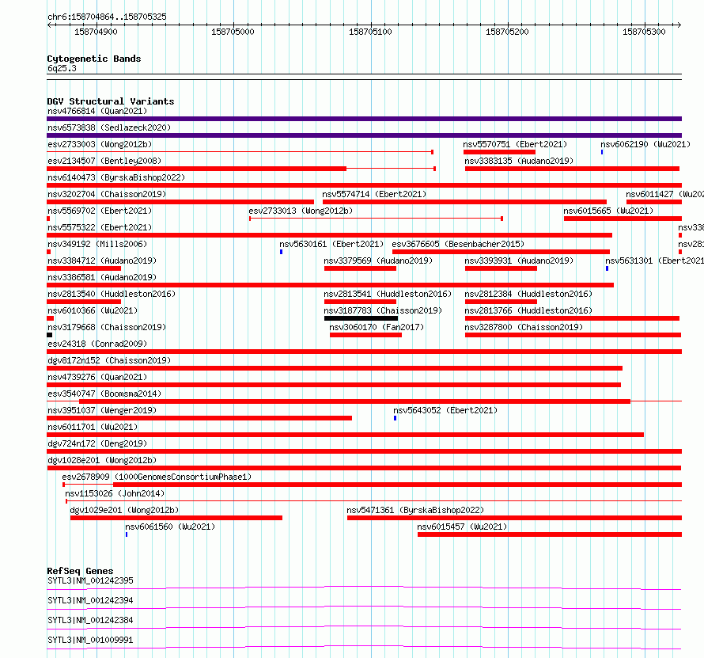The image size is (704, 658).
Task: Select the blue nsv5630161 (Ebert2021) marker
Action: point(281,252)
